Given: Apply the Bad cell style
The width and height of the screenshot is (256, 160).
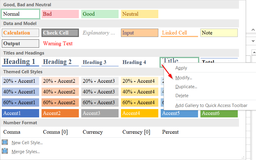Looking at the screenshot, I should (x=60, y=14).
